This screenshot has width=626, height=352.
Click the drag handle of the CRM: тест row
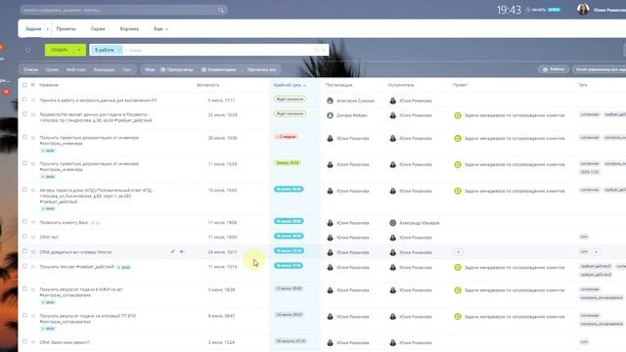pos(33,237)
